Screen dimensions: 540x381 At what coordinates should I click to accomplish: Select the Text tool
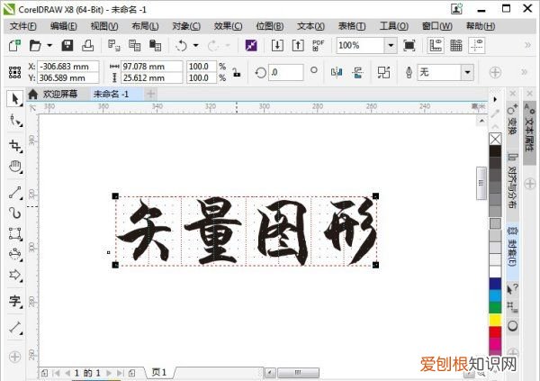pyautogui.click(x=15, y=301)
